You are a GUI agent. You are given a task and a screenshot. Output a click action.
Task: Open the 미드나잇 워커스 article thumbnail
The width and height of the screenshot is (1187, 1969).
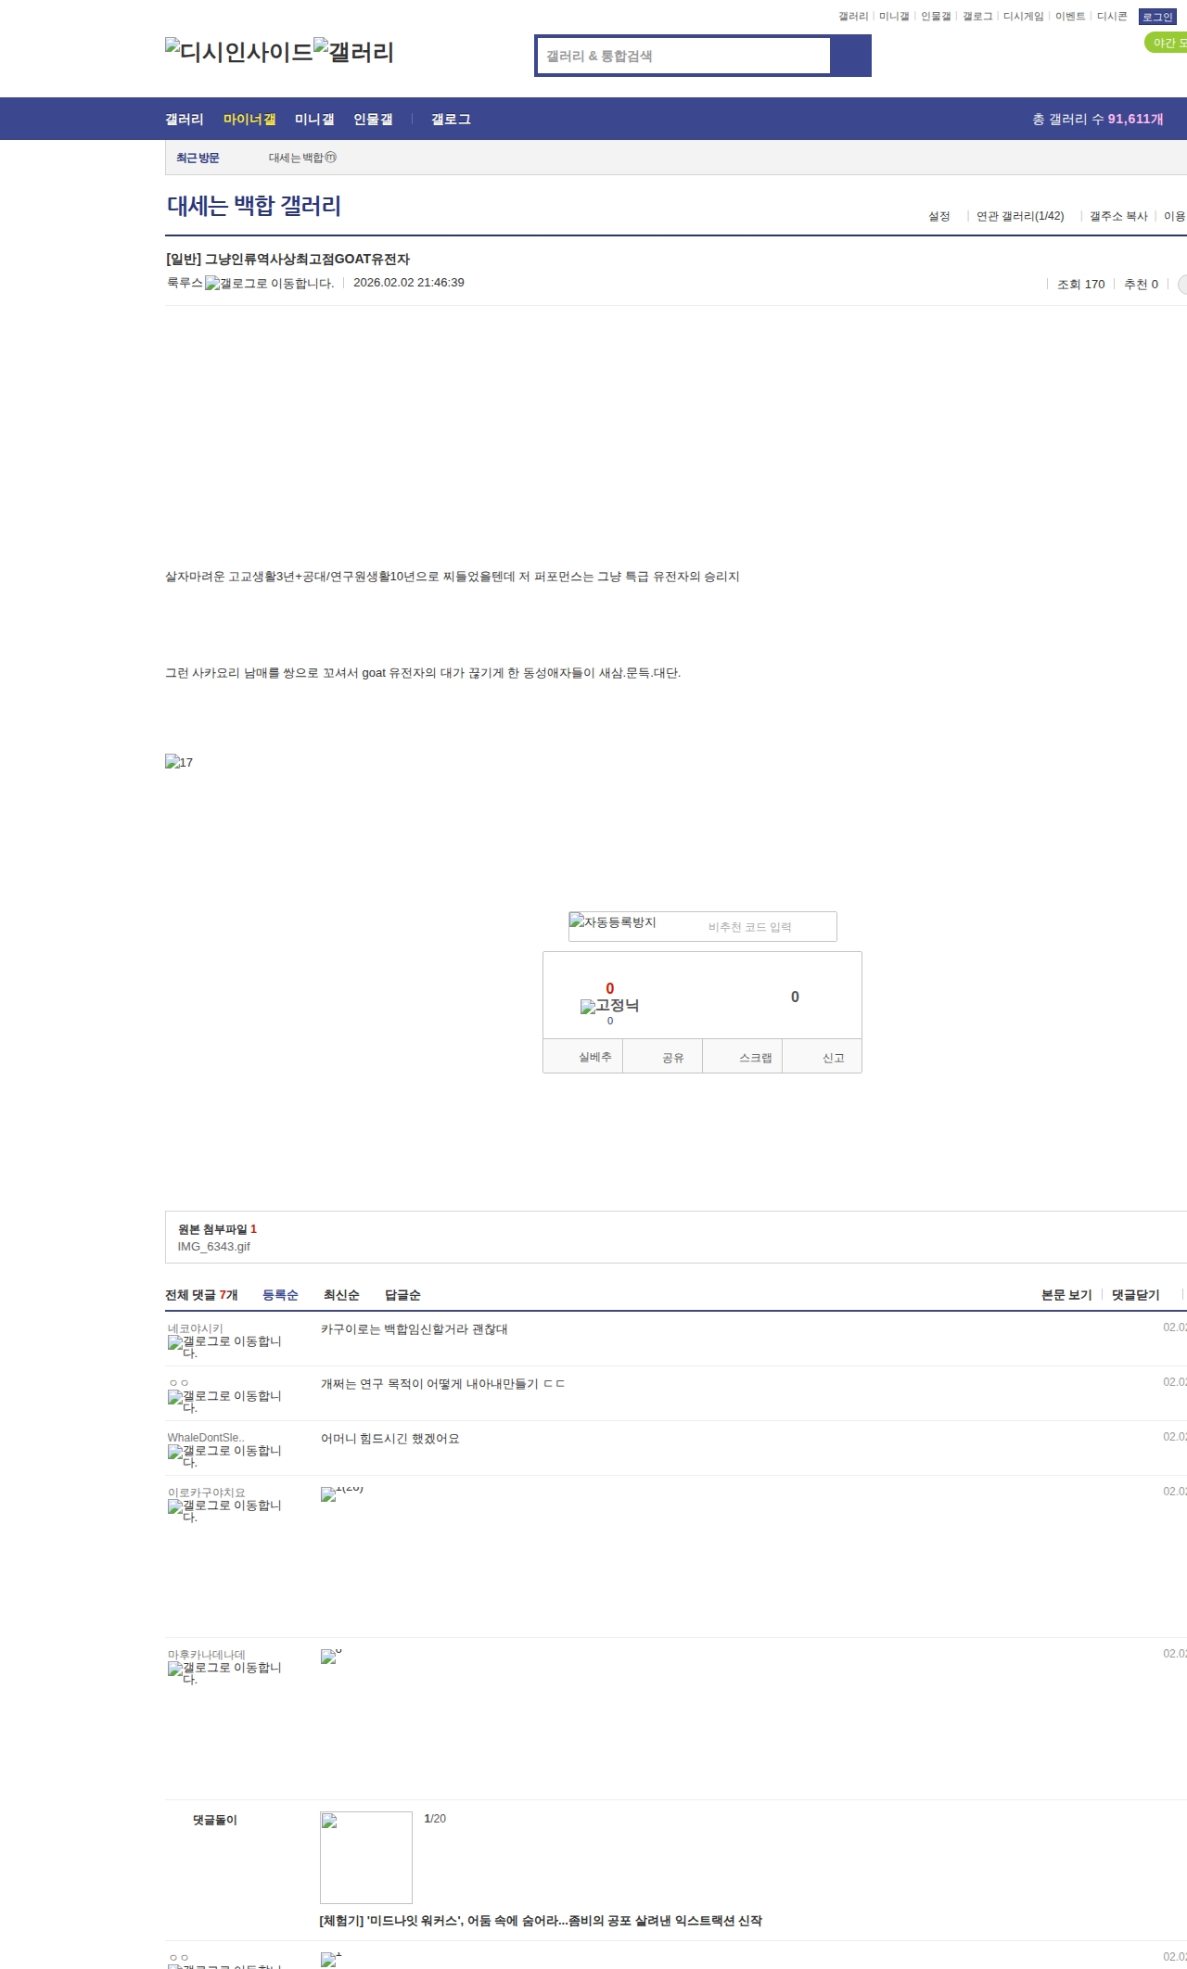pyautogui.click(x=366, y=1858)
